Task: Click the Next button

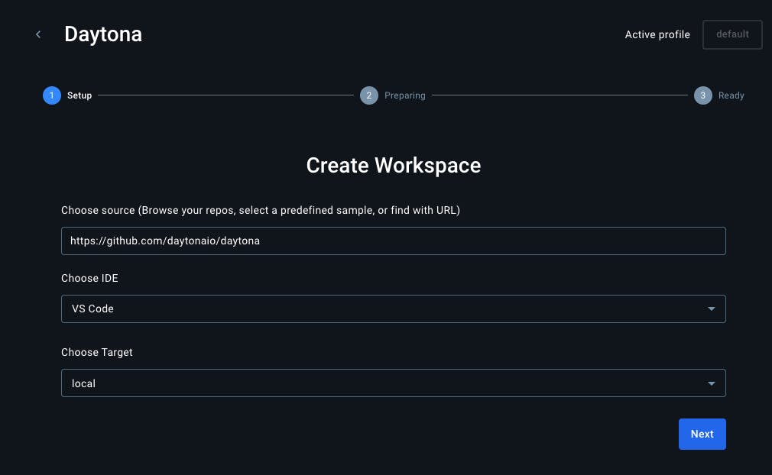Action: tap(702, 435)
